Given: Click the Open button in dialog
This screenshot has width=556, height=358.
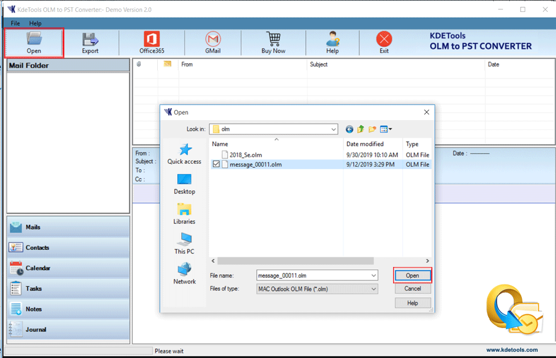Looking at the screenshot, I should [412, 275].
